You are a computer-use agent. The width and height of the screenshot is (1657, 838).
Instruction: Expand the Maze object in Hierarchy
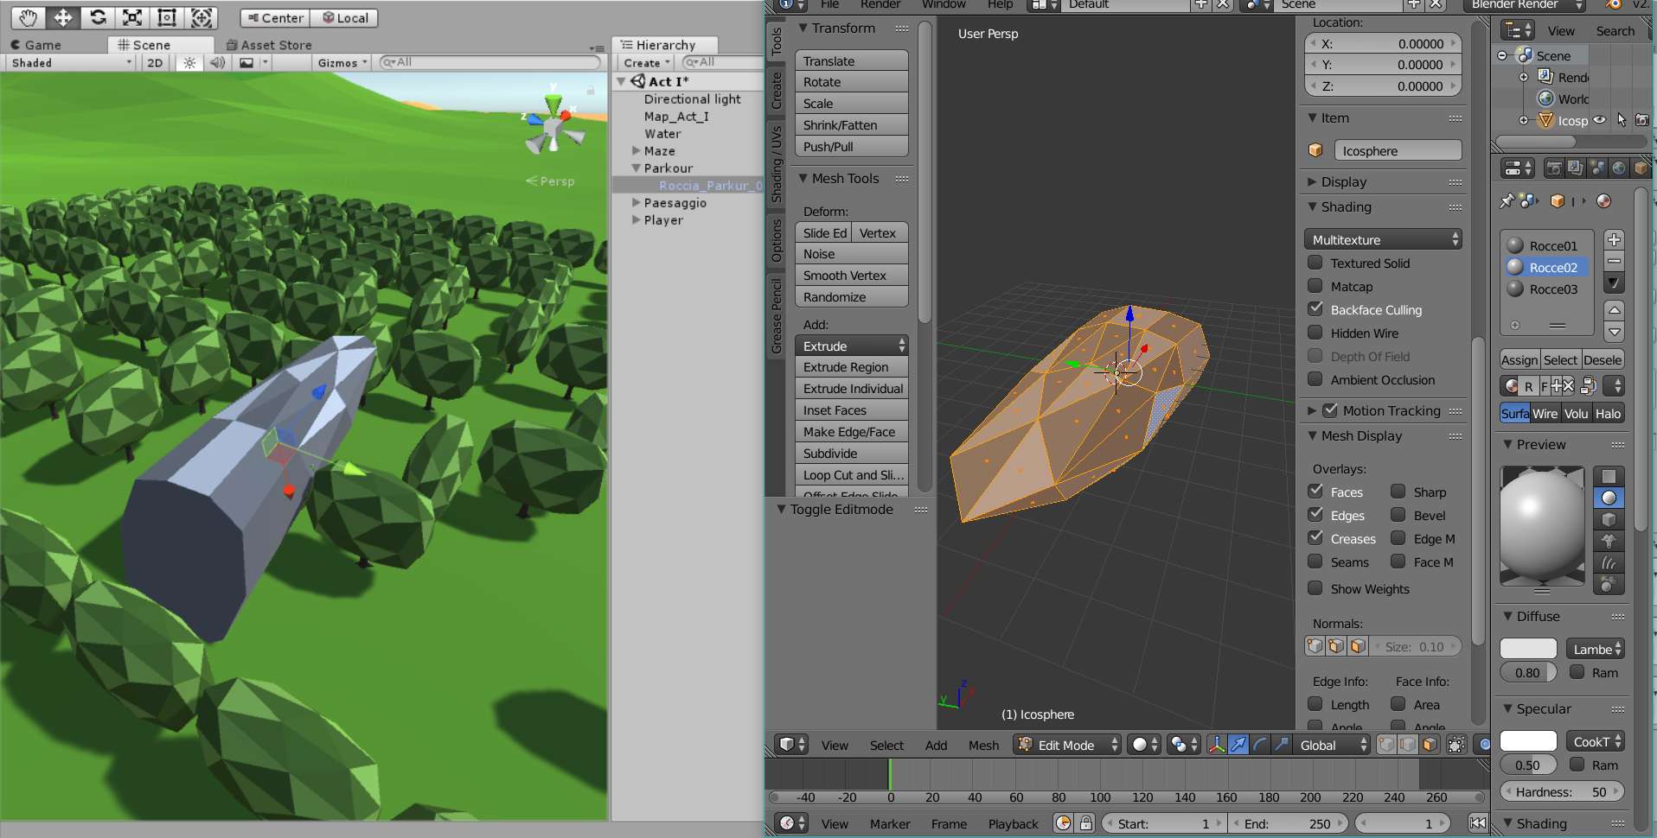(x=637, y=150)
